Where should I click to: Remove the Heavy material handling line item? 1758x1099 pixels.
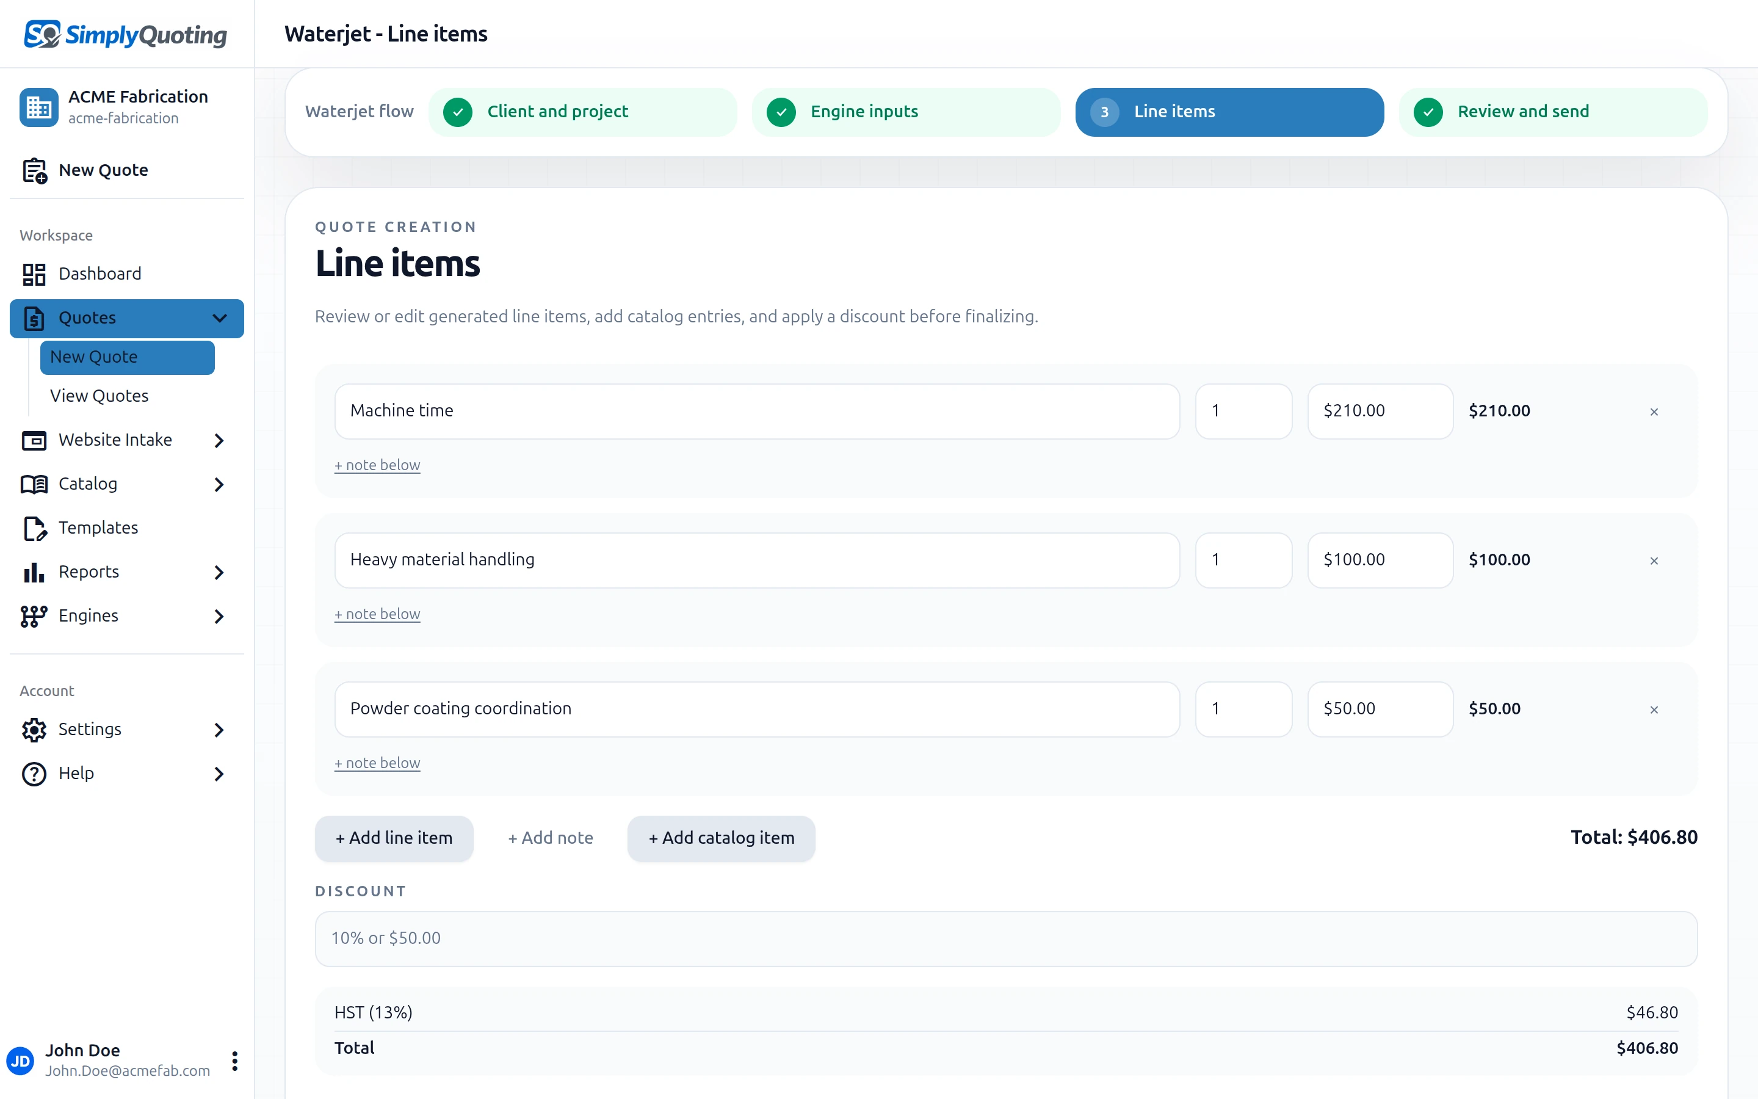click(x=1654, y=561)
